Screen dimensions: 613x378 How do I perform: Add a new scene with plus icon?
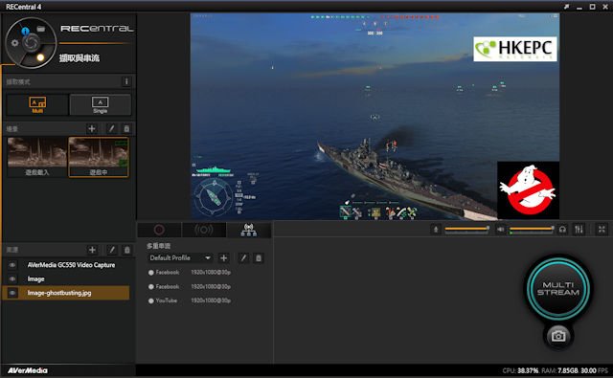[92, 128]
